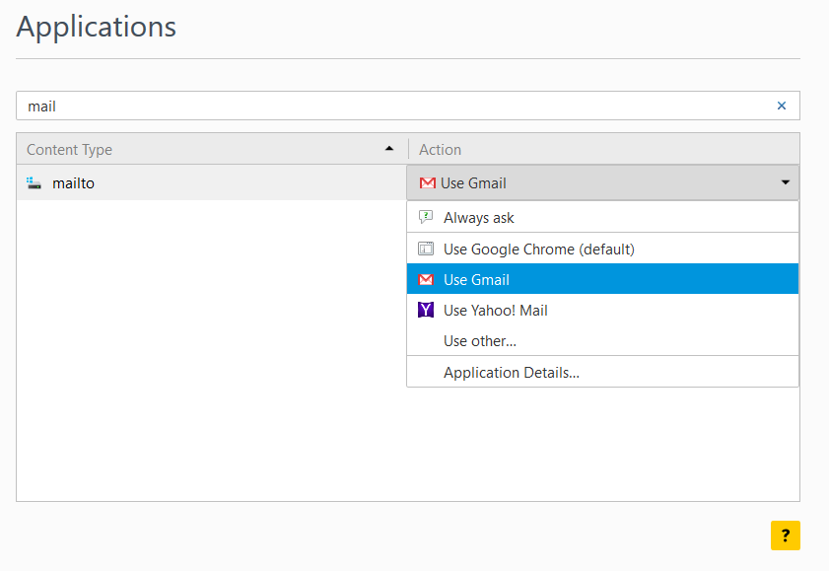Click the Gmail envelope icon in the highlighted option
Image resolution: width=829 pixels, height=571 pixels.
pos(426,279)
